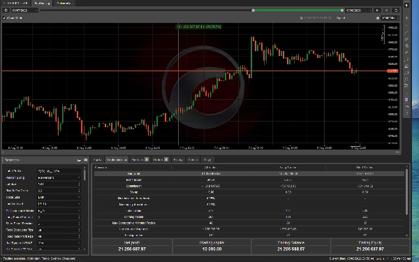Select the cursor tool atop the drawing toolbar
The height and width of the screenshot is (262, 419).
click(x=406, y=5)
